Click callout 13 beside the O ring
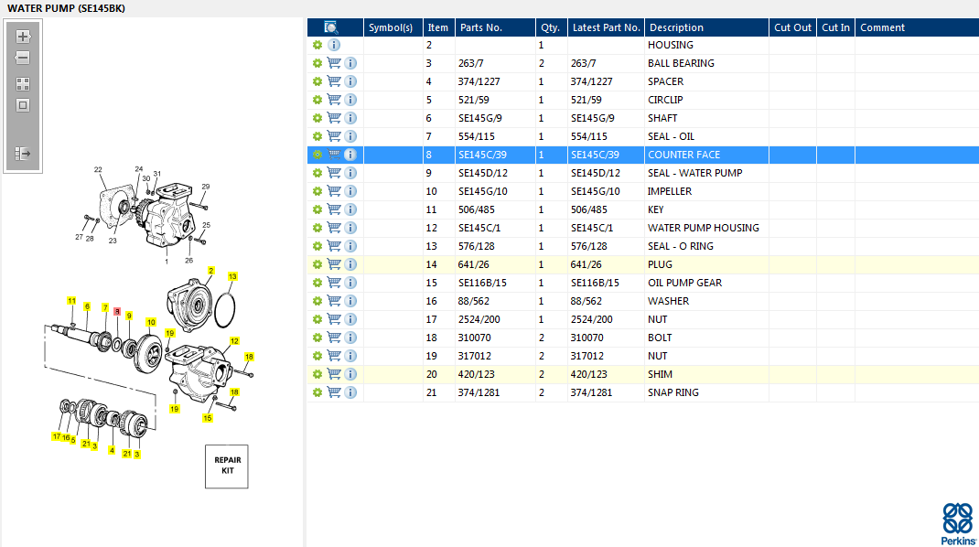 tap(232, 276)
